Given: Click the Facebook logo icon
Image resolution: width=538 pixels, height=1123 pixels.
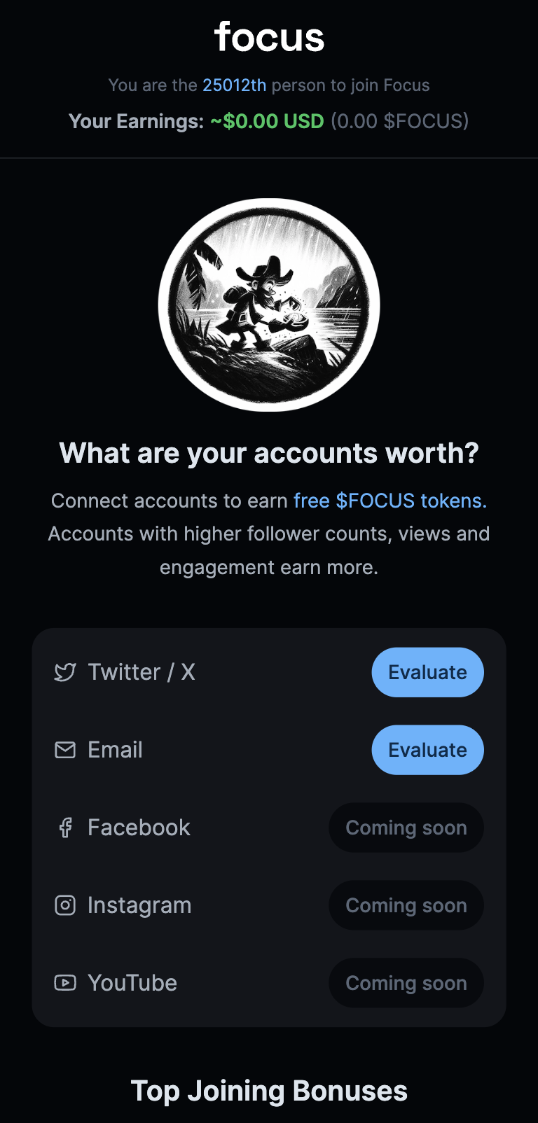Looking at the screenshot, I should click(65, 828).
